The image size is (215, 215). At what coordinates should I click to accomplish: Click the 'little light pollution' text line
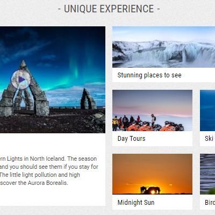40,175
